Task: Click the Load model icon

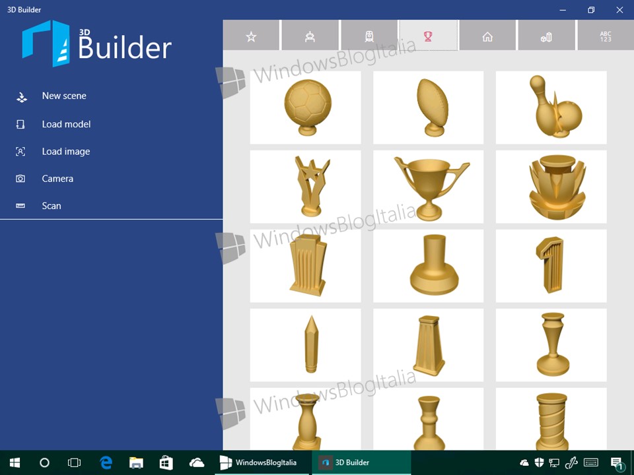Action: [20, 124]
